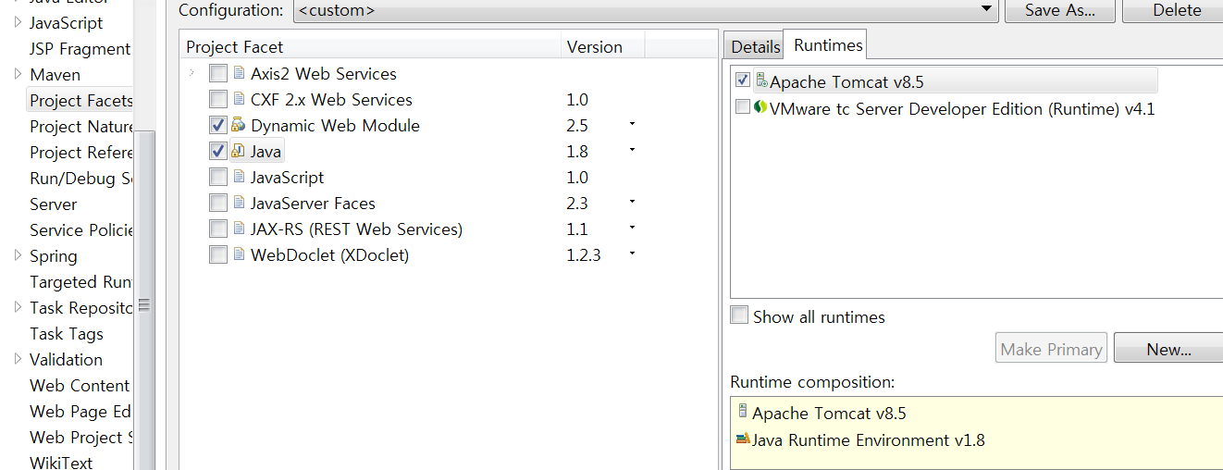Expand the Maven tree node
The width and height of the screenshot is (1223, 470).
coord(18,74)
